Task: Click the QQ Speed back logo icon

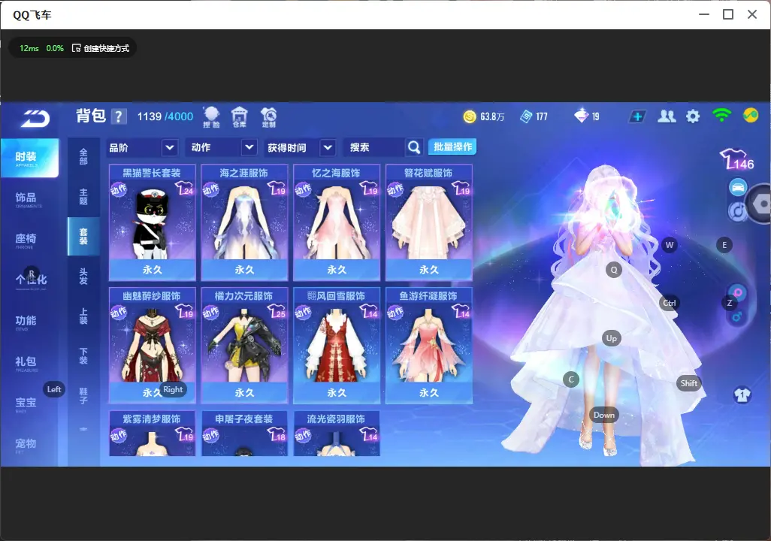Action: click(x=35, y=118)
